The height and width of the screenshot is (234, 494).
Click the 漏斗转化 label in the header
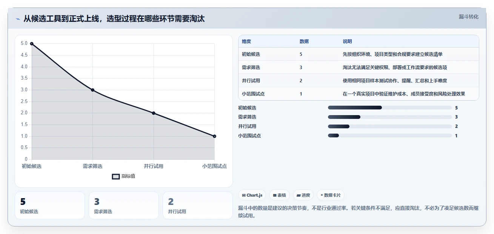coord(469,17)
